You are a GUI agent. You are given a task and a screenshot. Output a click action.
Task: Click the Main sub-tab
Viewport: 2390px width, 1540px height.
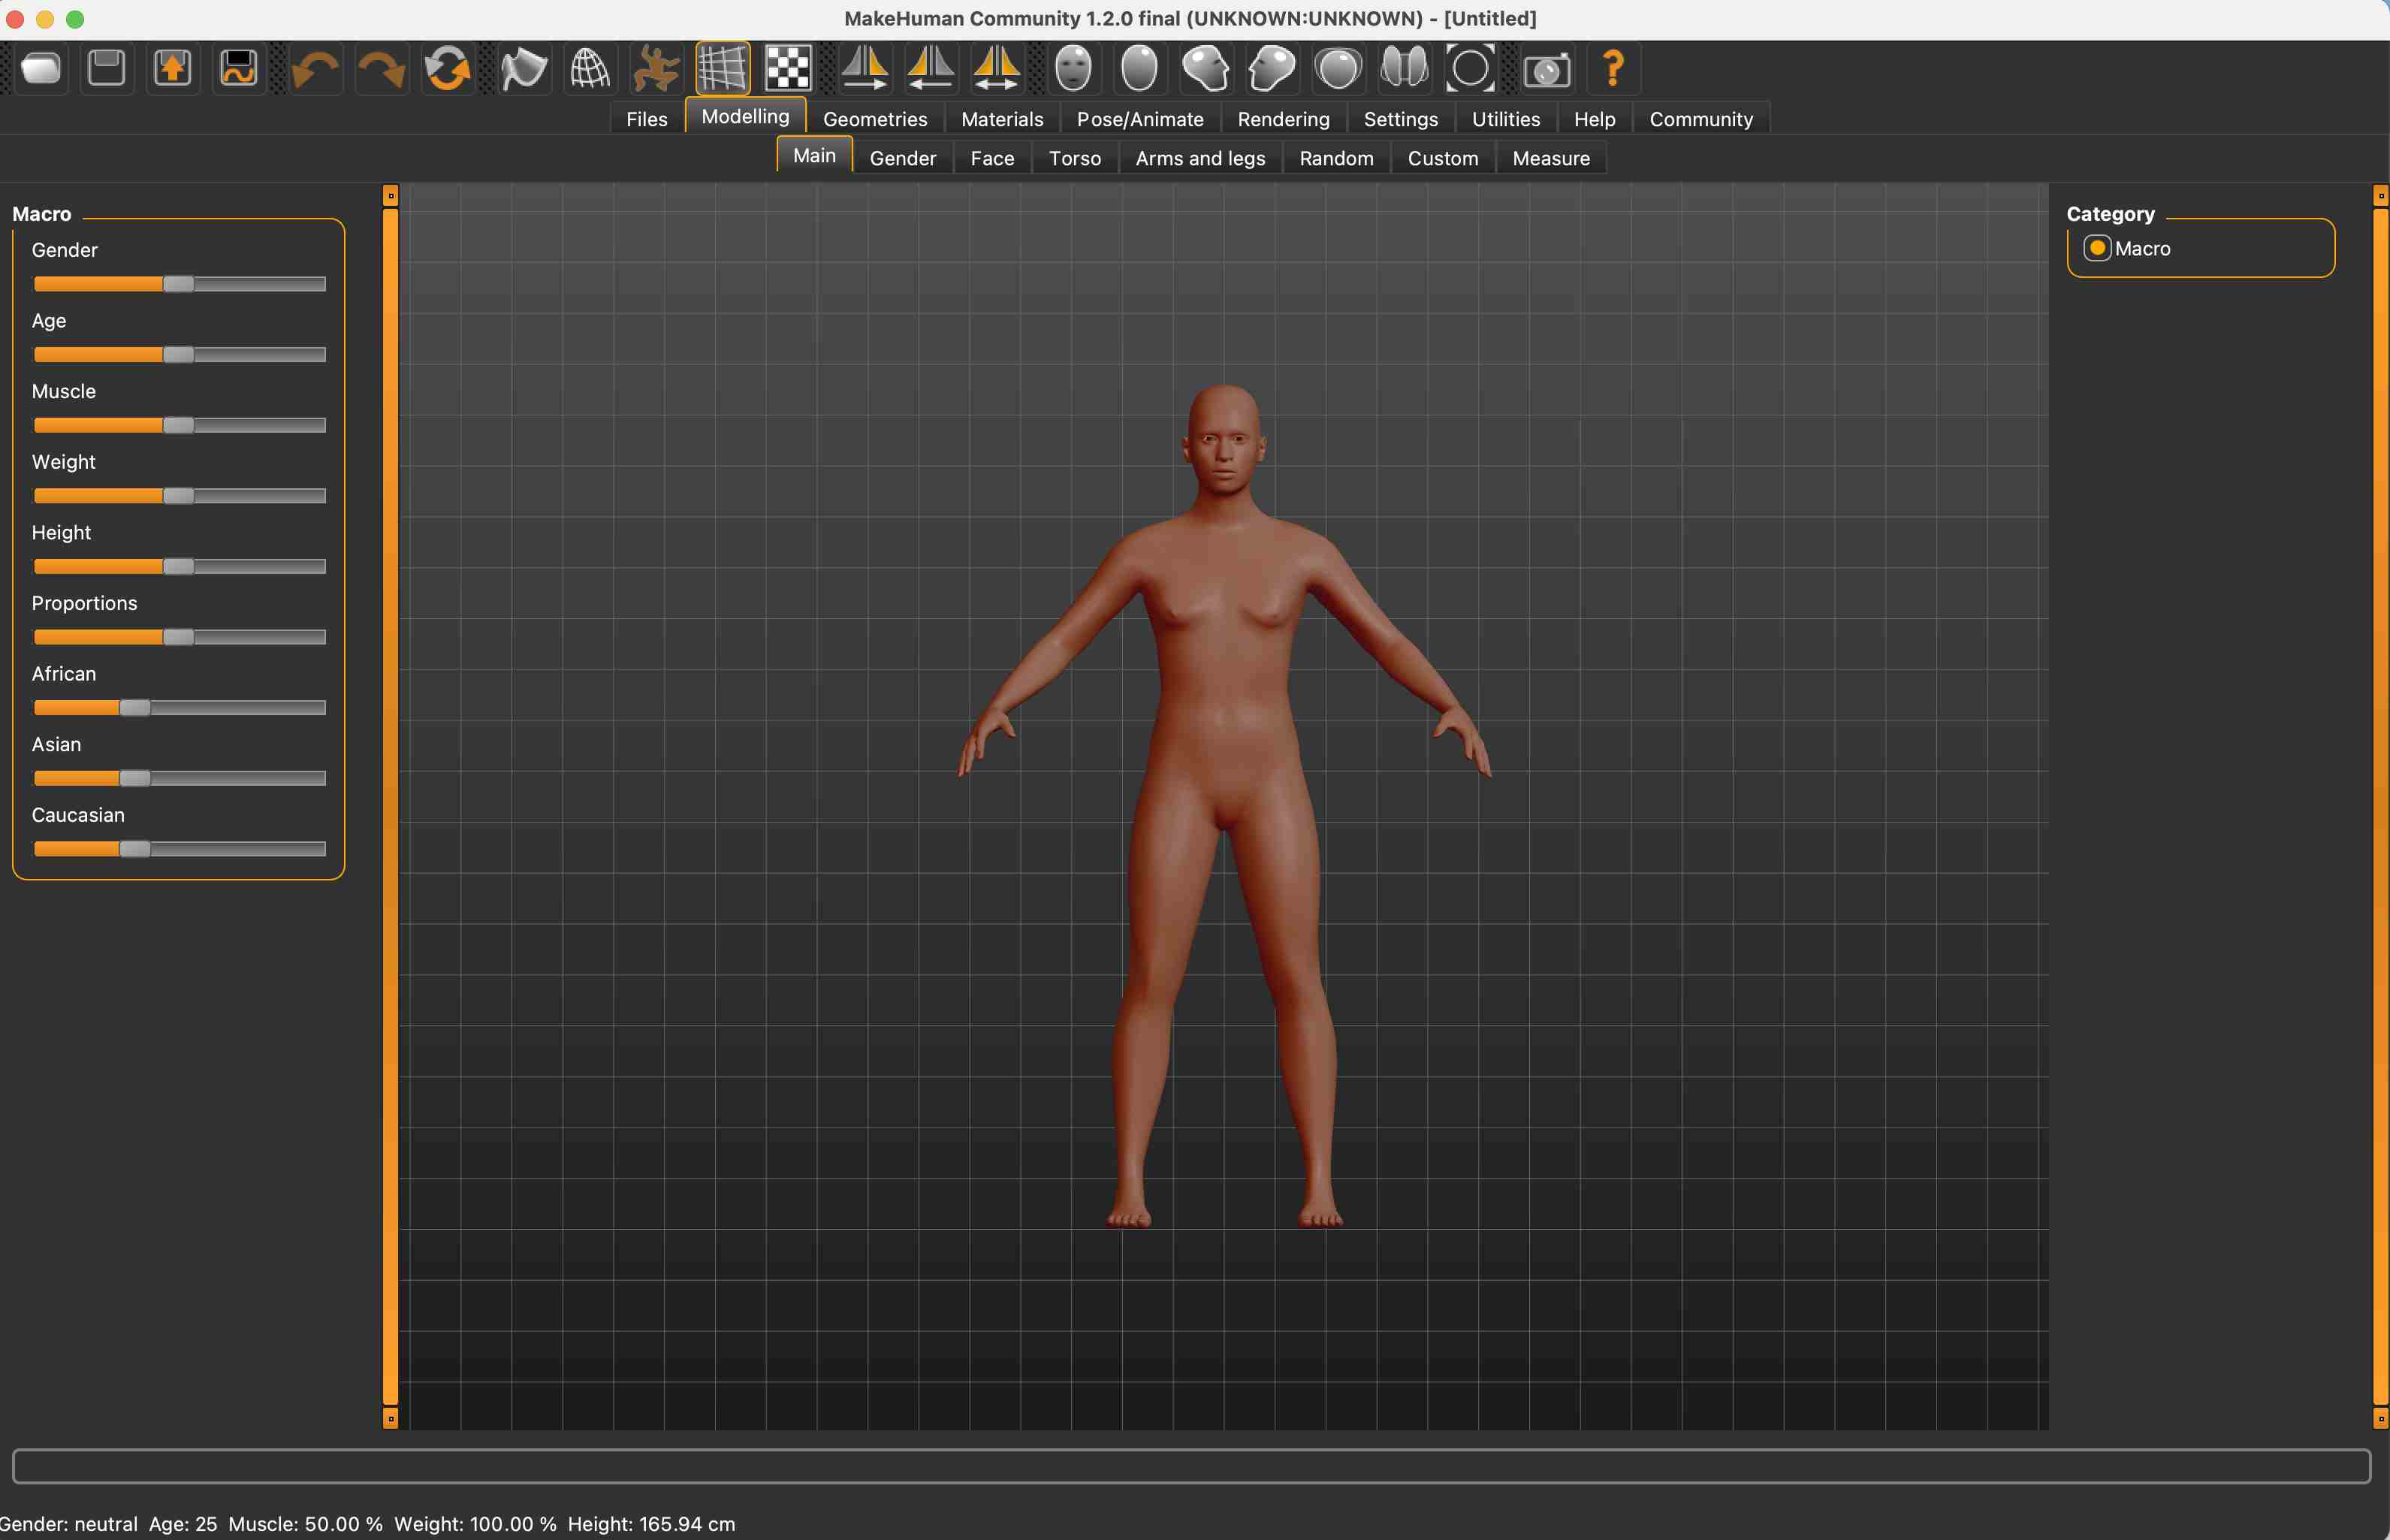click(815, 155)
